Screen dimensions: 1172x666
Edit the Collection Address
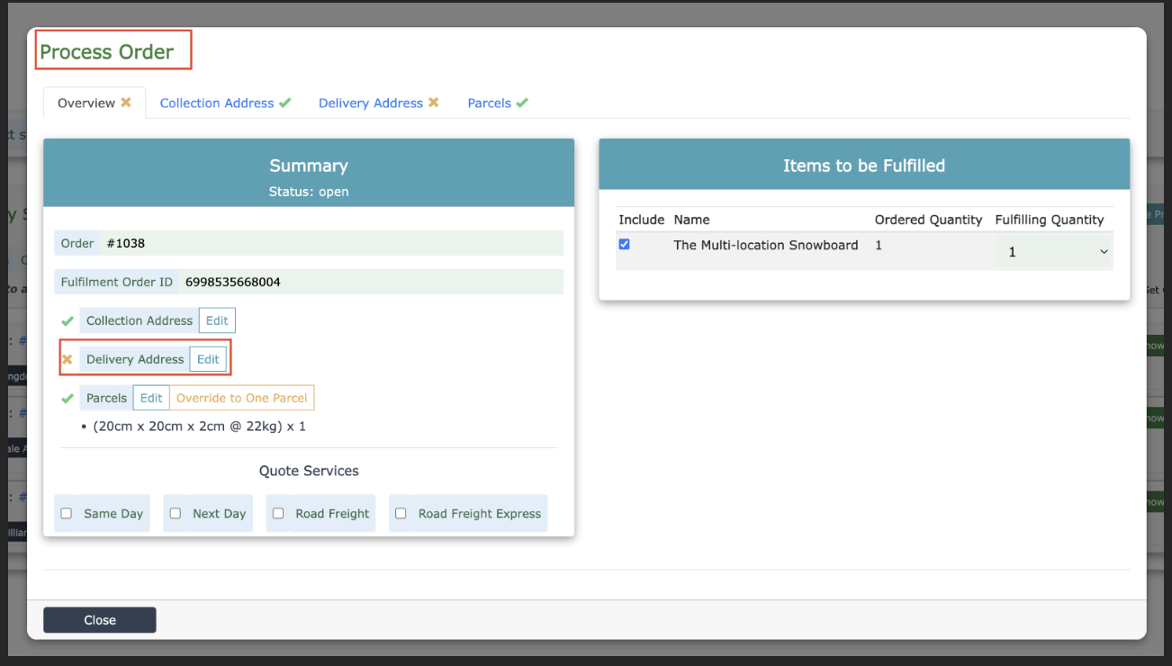217,320
